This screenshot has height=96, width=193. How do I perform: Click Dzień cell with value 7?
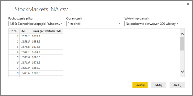coord(14,68)
